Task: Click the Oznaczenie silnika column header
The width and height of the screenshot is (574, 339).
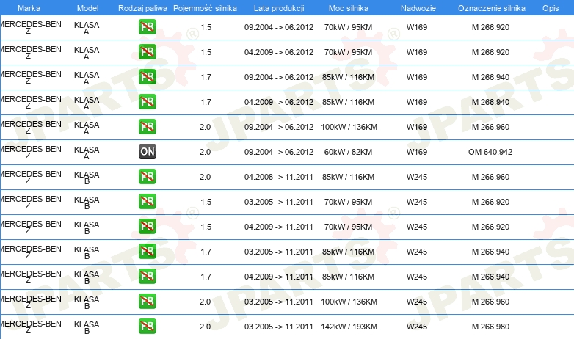Action: pos(491,8)
